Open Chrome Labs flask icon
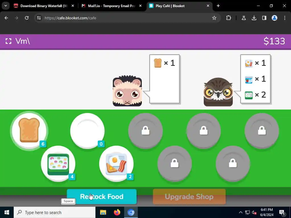The width and height of the screenshot is (291, 218). point(244,18)
